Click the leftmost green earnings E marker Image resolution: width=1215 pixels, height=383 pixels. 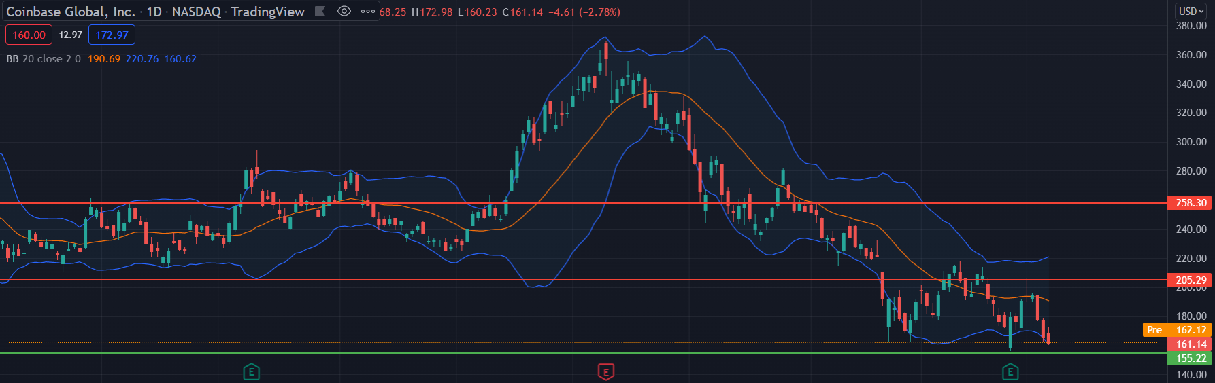click(x=252, y=371)
